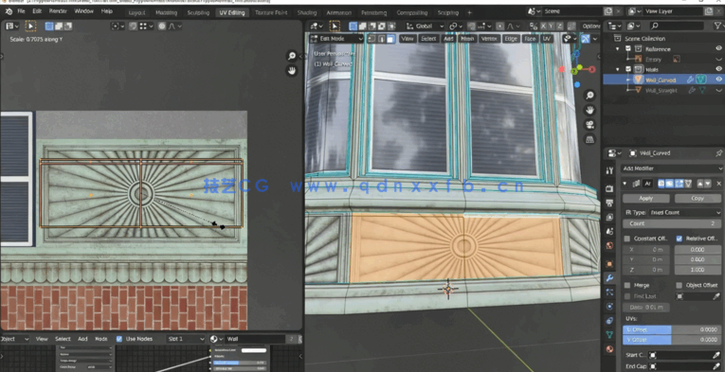The image size is (725, 372).
Task: Click the array Count field
Action: pyautogui.click(x=671, y=223)
